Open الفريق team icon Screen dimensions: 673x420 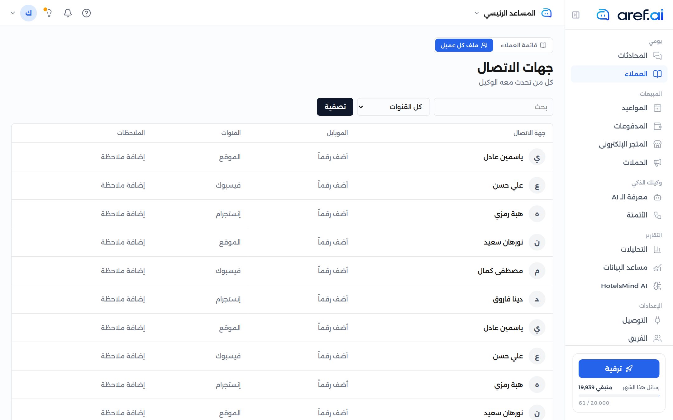657,338
